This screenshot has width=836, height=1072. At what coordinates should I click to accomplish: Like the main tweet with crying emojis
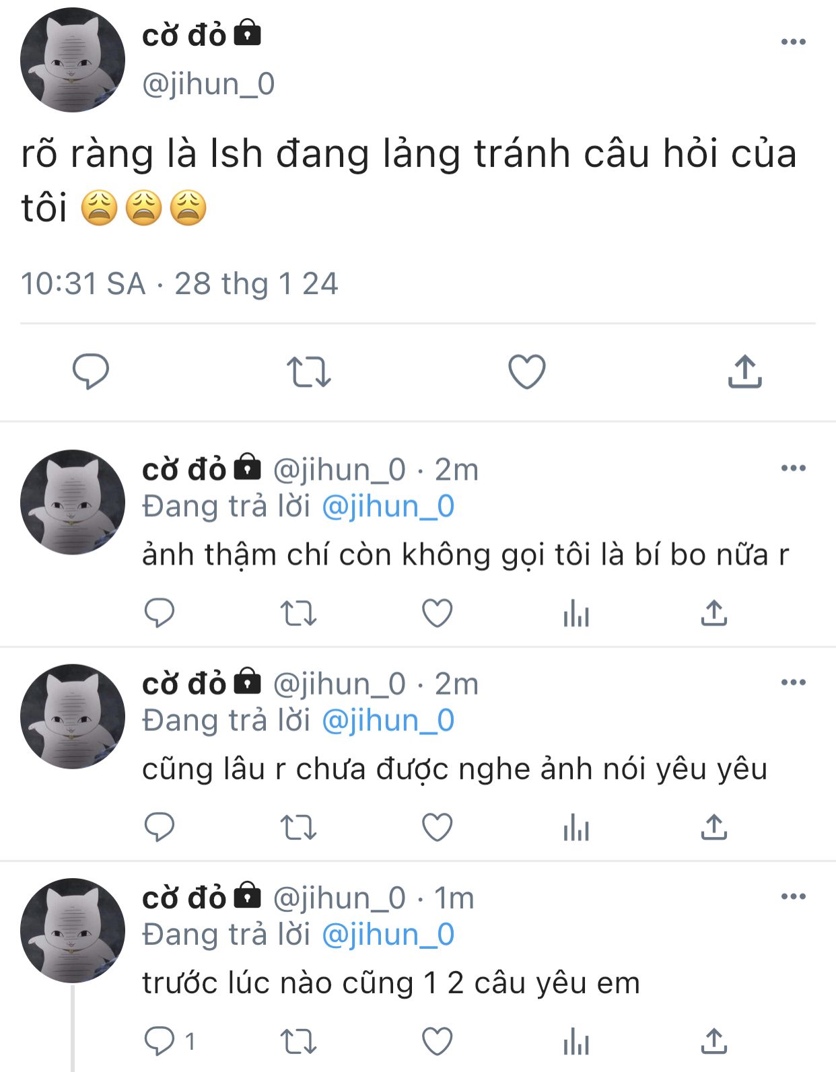[526, 371]
